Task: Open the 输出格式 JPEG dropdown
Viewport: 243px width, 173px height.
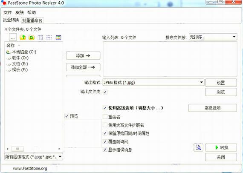Action: tap(153, 82)
